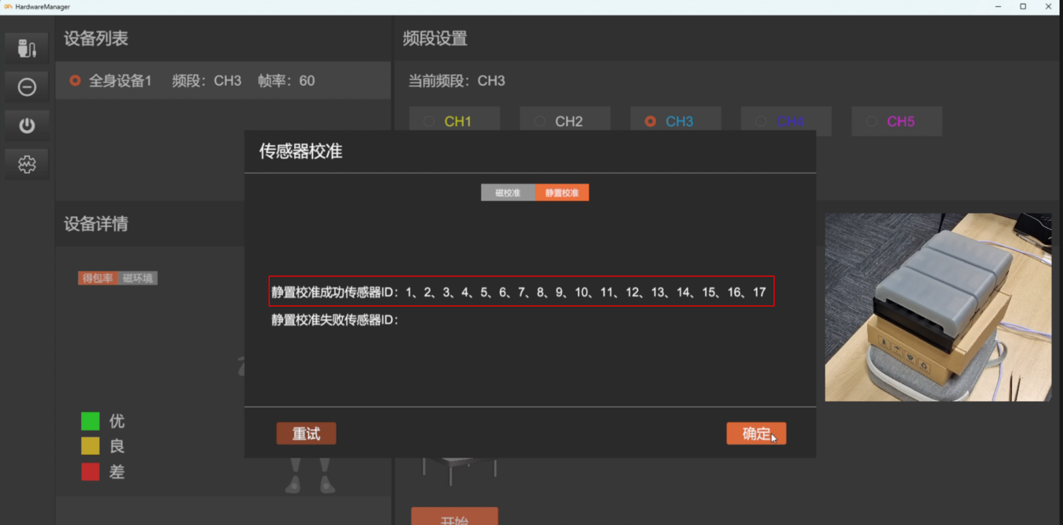Click the 重试 retry button
1063x525 pixels.
coord(306,434)
